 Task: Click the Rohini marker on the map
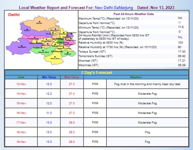(x=27, y=30)
